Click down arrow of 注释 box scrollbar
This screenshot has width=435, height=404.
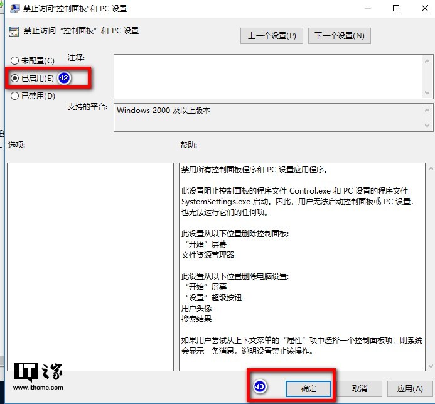click(427, 93)
